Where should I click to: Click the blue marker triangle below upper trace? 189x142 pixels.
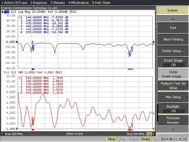(33, 69)
